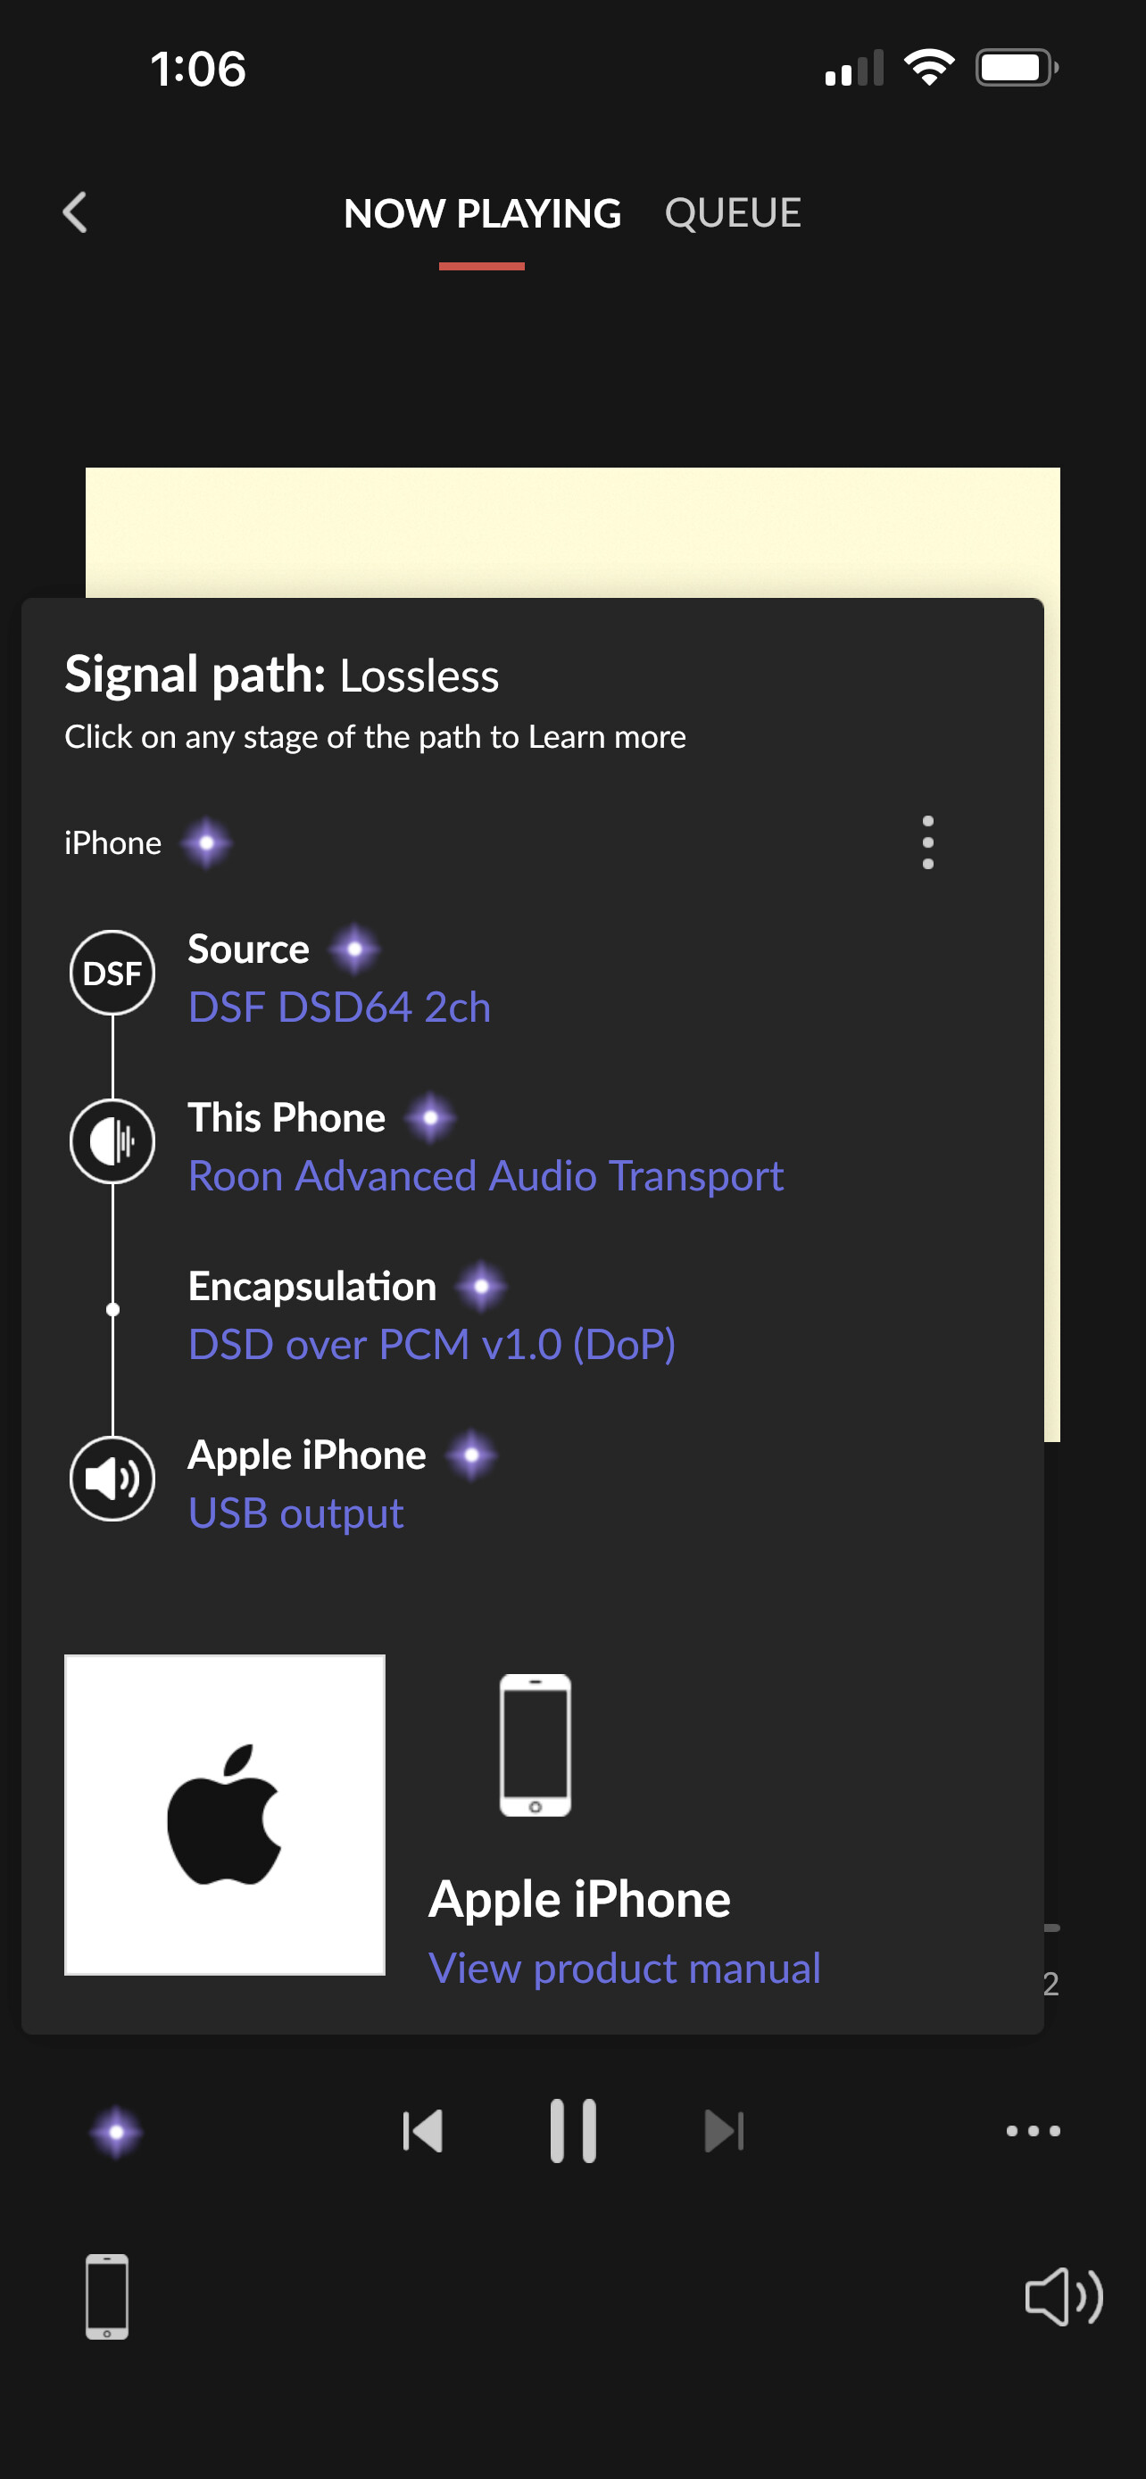
Task: Switch to the Queue tab
Action: tap(732, 212)
